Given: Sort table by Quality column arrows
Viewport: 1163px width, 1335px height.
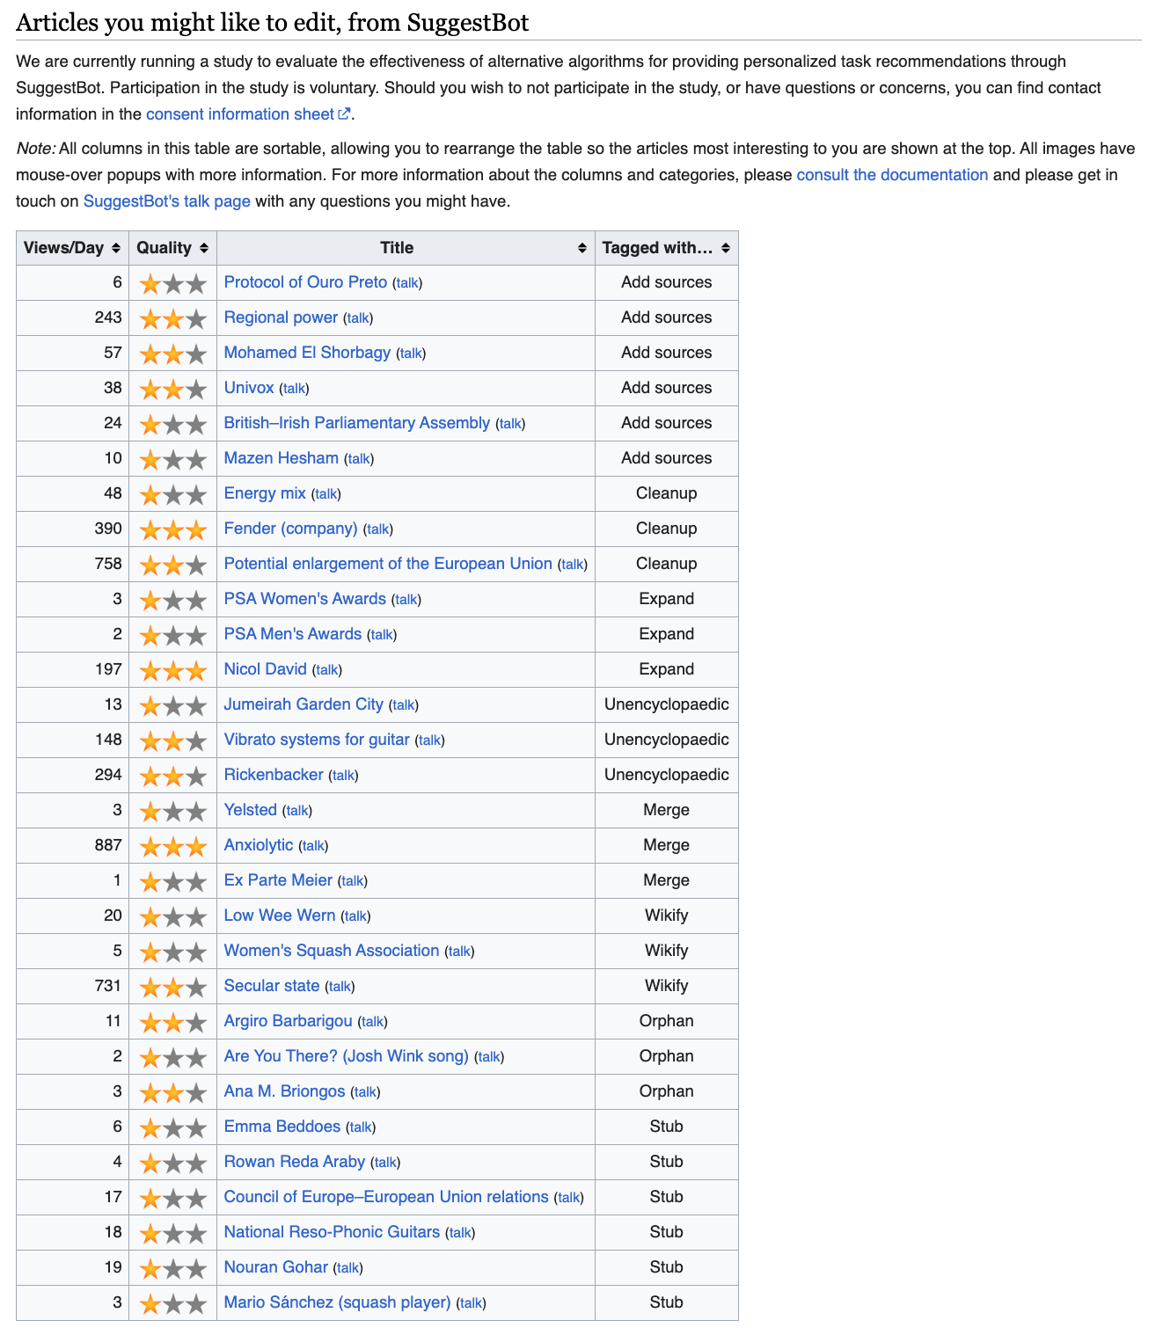Looking at the screenshot, I should [x=203, y=248].
